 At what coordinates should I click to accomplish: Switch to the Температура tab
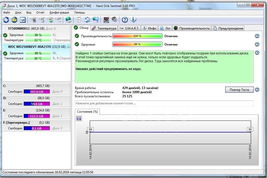(104, 28)
